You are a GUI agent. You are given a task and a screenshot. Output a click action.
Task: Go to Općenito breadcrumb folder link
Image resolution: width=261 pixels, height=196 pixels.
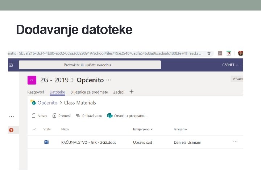pyautogui.click(x=47, y=103)
